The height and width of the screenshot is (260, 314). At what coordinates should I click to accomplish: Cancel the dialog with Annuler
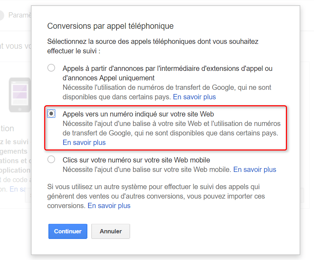[111, 231]
